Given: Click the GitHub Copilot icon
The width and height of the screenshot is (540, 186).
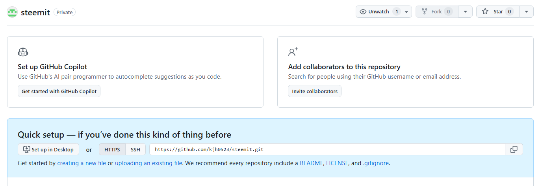Looking at the screenshot, I should pyautogui.click(x=23, y=52).
